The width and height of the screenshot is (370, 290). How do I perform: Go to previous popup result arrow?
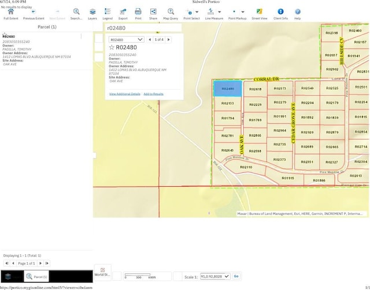(x=150, y=40)
